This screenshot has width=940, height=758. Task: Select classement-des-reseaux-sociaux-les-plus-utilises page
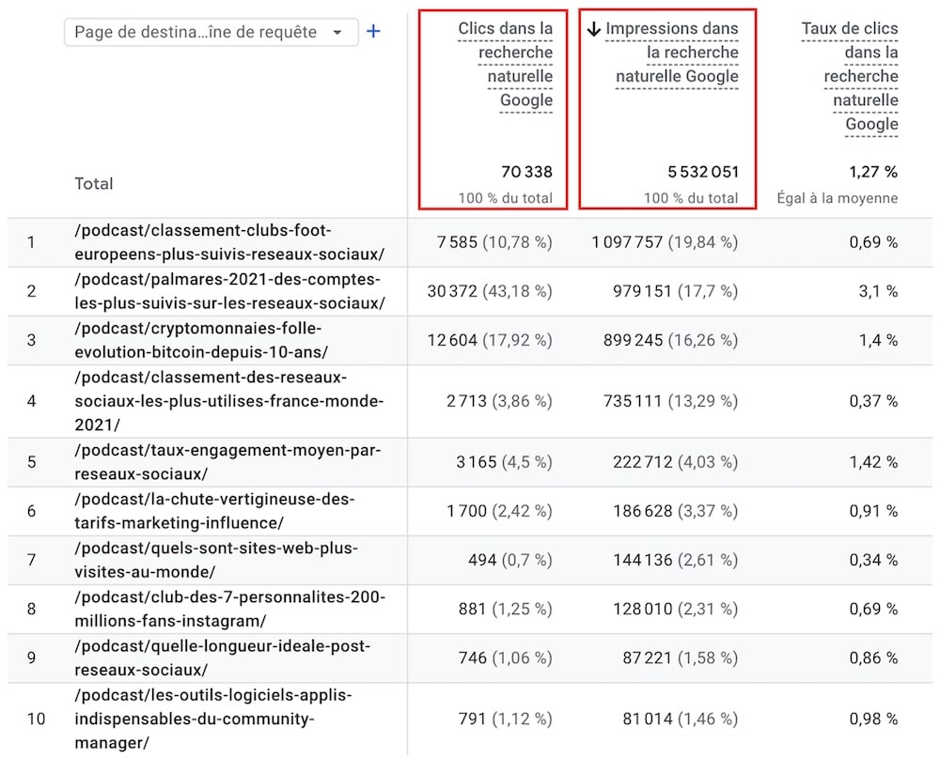[x=229, y=401]
